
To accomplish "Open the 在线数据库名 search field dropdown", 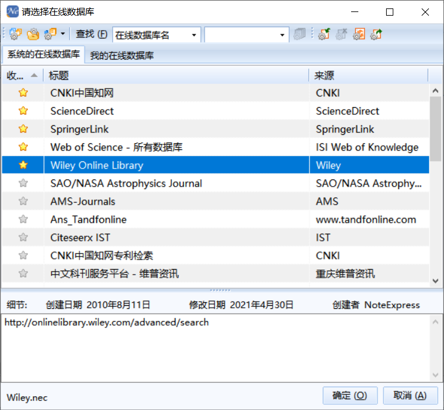I will [194, 35].
